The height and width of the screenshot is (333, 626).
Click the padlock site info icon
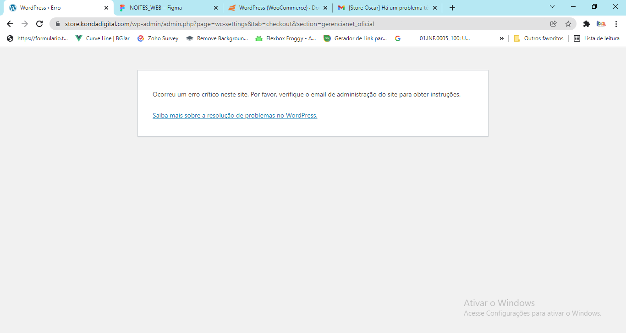pos(58,24)
